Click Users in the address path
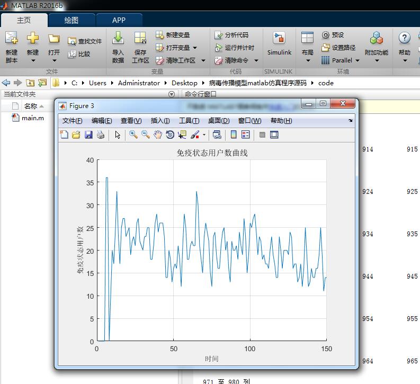Viewport: 420px width, 384px height. click(97, 83)
